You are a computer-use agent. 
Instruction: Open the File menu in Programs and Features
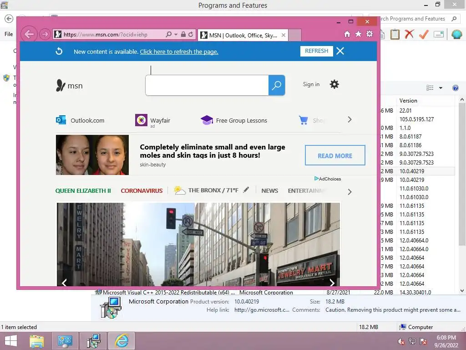[x=9, y=34]
